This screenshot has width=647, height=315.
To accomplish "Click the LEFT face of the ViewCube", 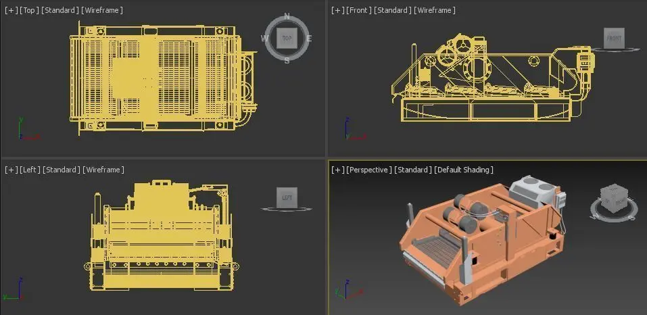I will [x=287, y=197].
